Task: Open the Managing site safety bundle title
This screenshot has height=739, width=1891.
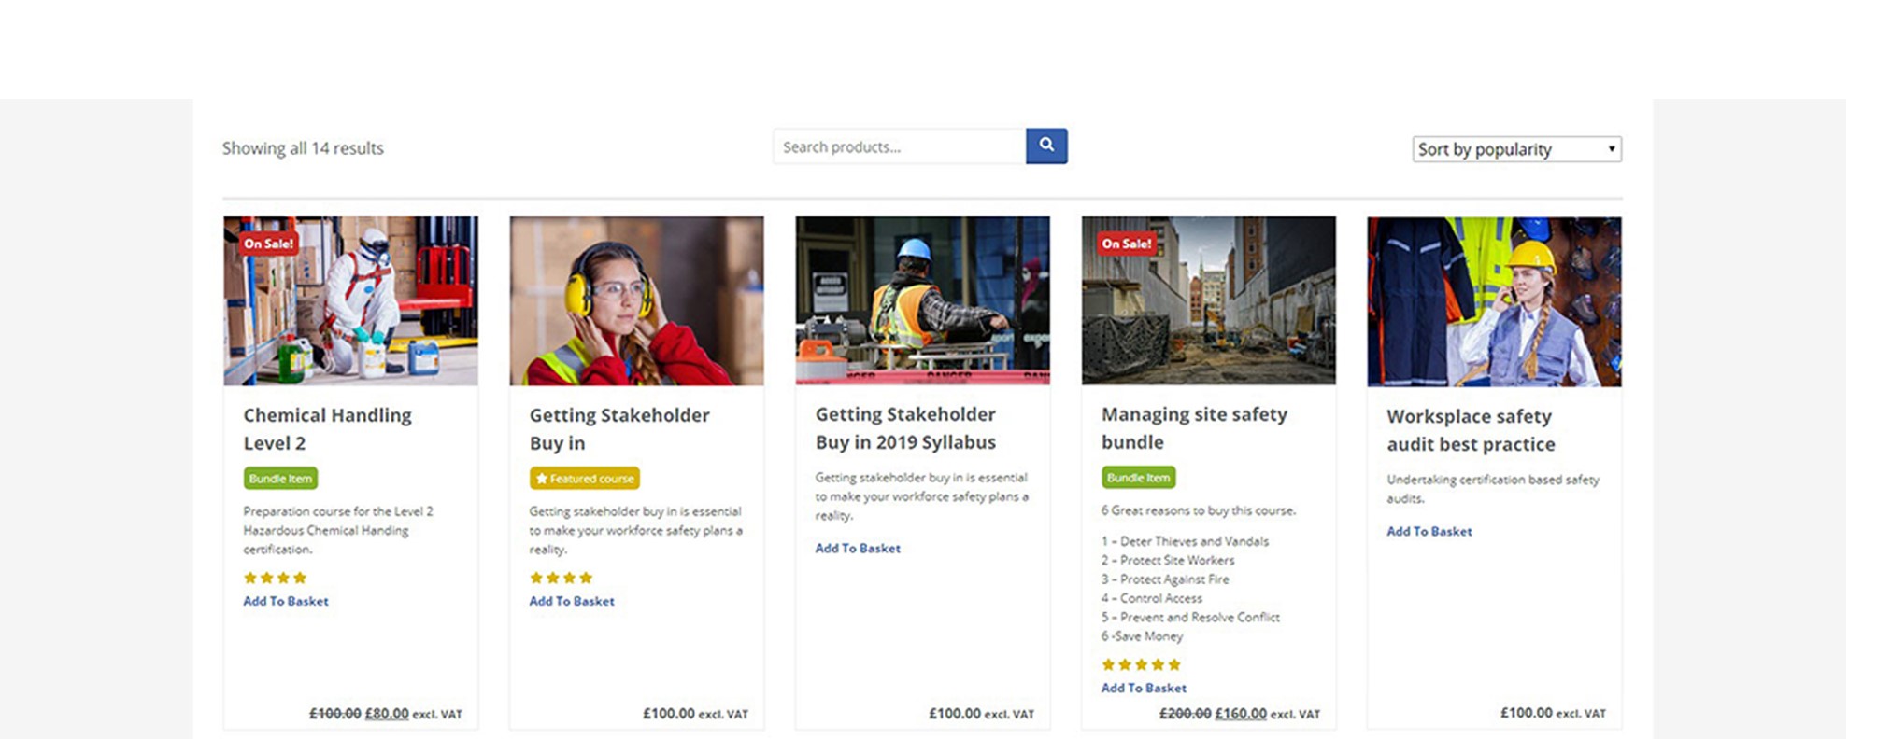Action: (1194, 428)
